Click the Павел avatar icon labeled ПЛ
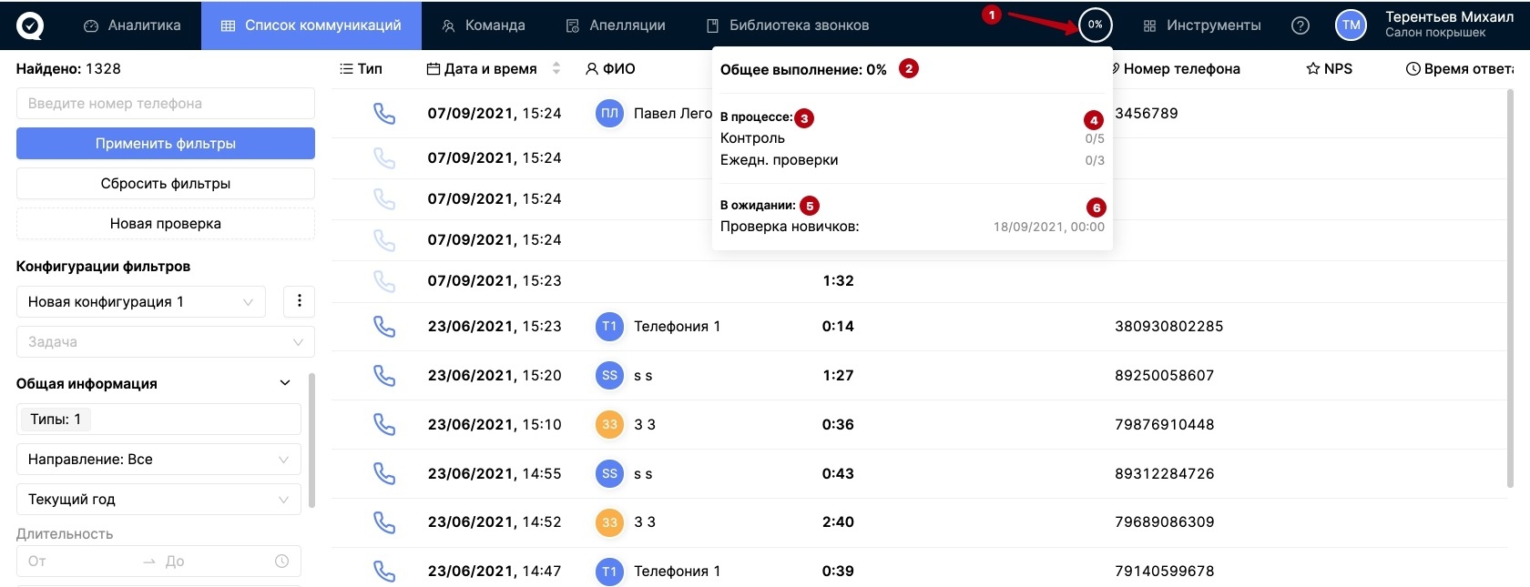 click(x=609, y=114)
